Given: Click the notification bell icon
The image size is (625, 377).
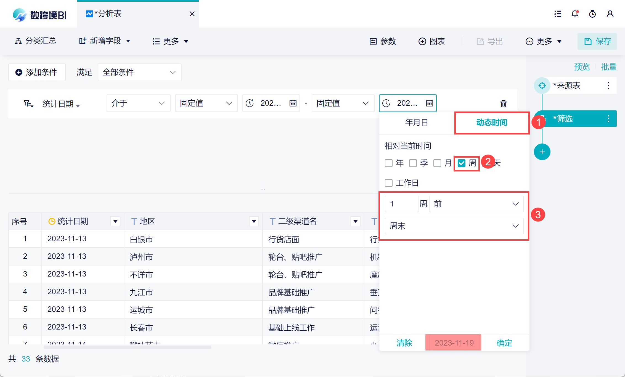Looking at the screenshot, I should coord(575,14).
